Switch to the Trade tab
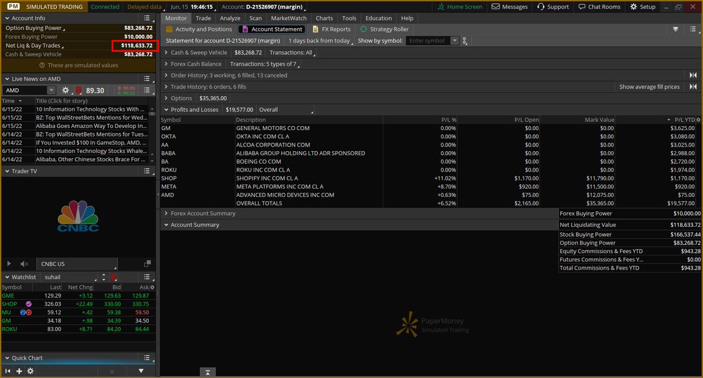Screen dimensions: 703x378 pos(203,18)
